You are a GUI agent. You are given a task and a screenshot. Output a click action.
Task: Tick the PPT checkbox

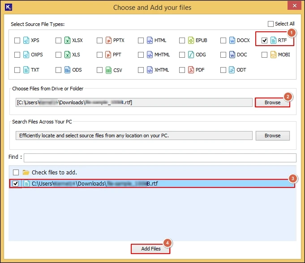coord(99,55)
